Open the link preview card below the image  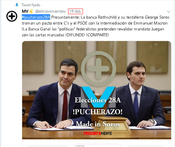tap(97, 143)
